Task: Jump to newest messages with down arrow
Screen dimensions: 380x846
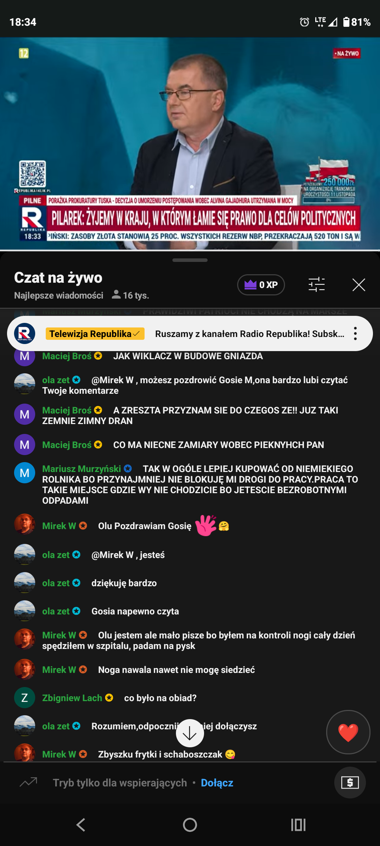Action: click(190, 733)
